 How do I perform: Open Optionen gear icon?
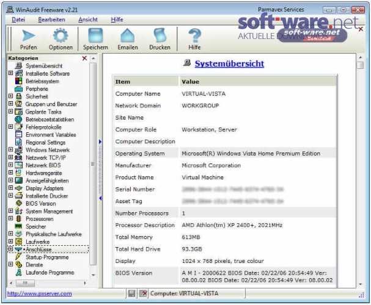click(61, 35)
